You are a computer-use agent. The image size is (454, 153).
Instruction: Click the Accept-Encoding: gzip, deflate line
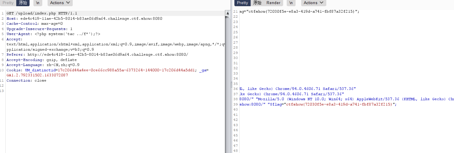point(41,60)
